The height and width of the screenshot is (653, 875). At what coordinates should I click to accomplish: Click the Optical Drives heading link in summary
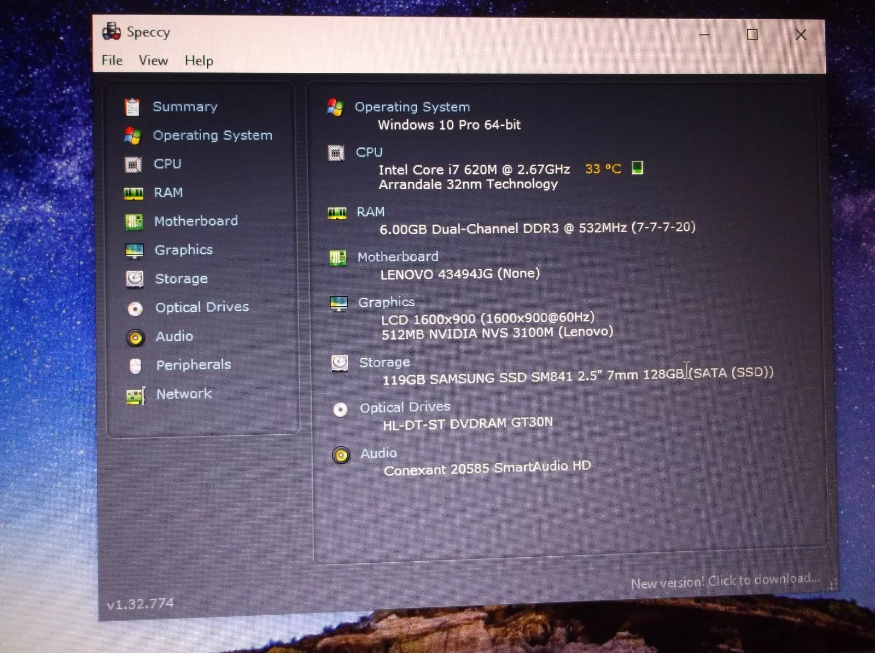click(x=405, y=407)
